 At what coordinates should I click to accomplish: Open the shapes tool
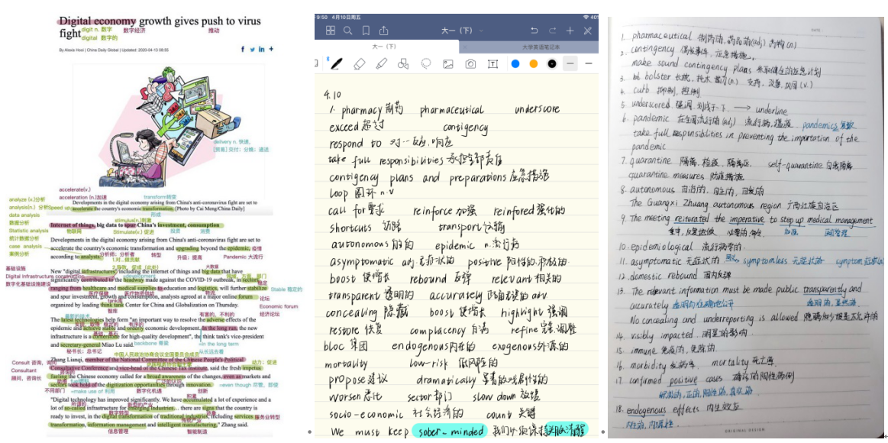[x=403, y=63]
